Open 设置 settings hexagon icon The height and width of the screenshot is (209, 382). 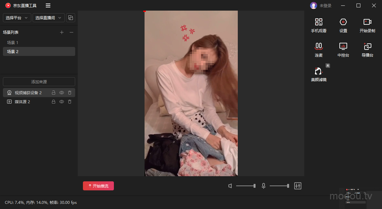coord(343,22)
